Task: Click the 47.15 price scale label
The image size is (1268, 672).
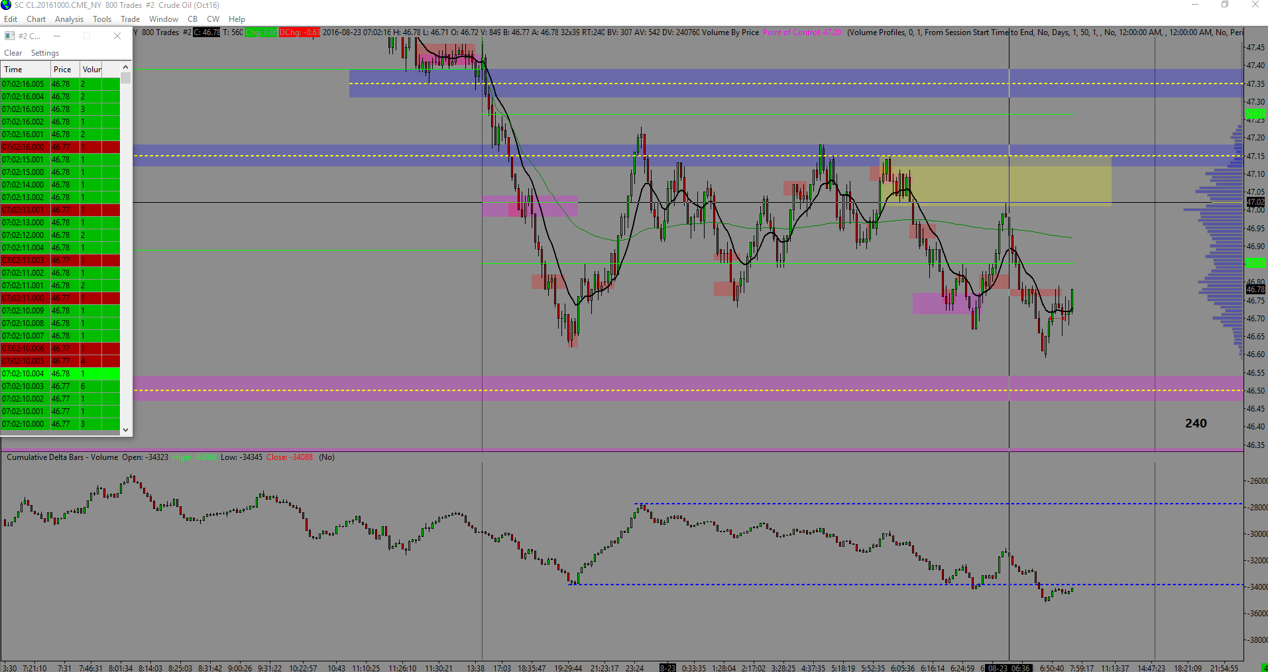Action: click(1255, 156)
